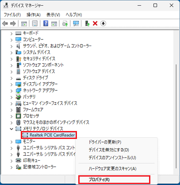180x185 pixels.
Task: Click the Back arrow toolbar icon
Action: (5, 23)
